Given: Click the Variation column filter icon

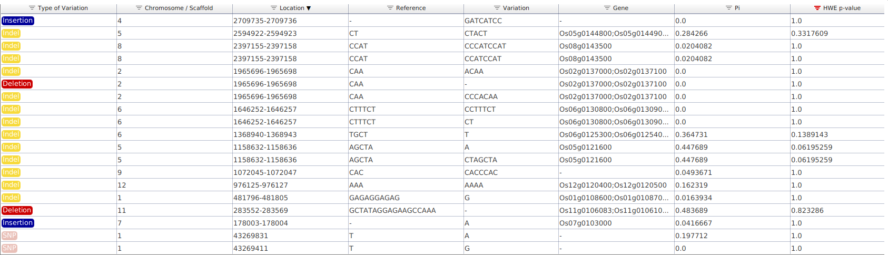Looking at the screenshot, I should 497,8.
